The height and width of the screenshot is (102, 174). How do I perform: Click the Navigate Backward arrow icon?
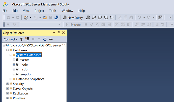(x=8, y=18)
